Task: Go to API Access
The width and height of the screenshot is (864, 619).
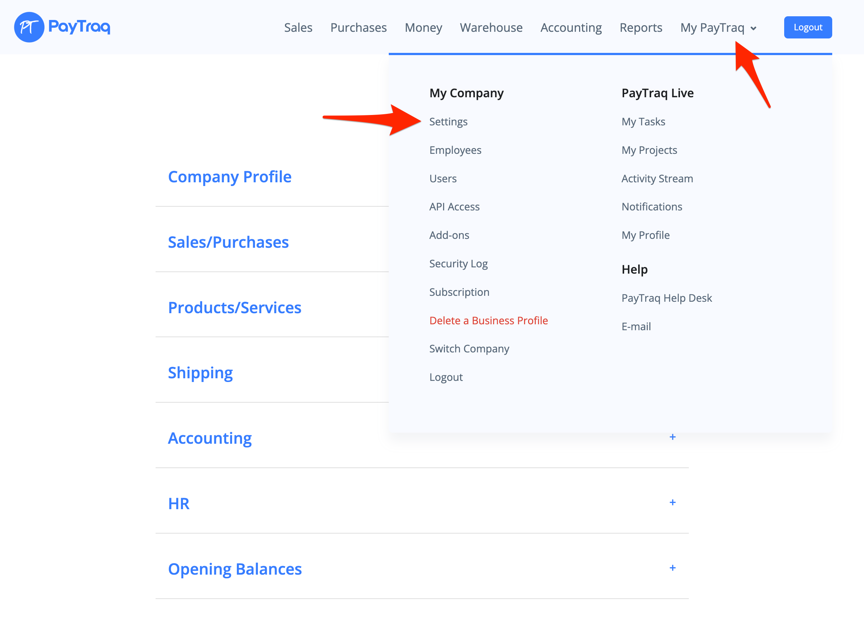Action: (454, 207)
